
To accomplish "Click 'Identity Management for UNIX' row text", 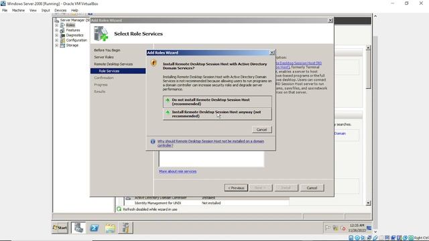I will 158,204.
